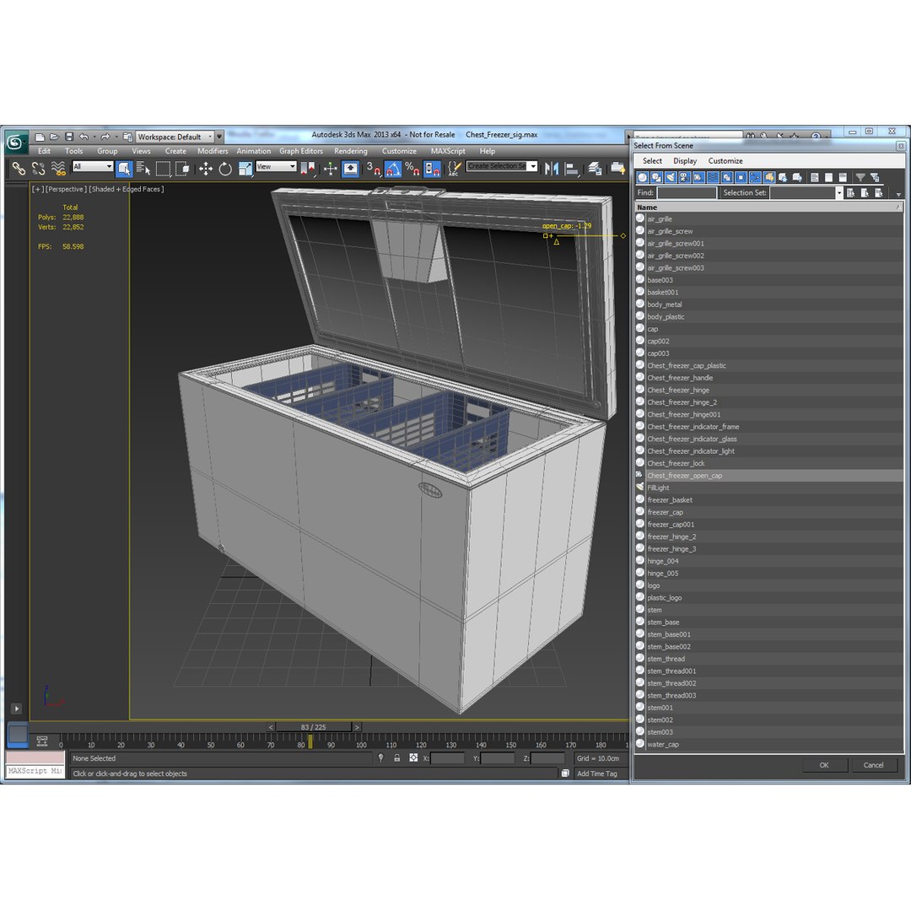
Task: Toggle Display Cameras filter in Select From Scene
Action: tap(684, 177)
